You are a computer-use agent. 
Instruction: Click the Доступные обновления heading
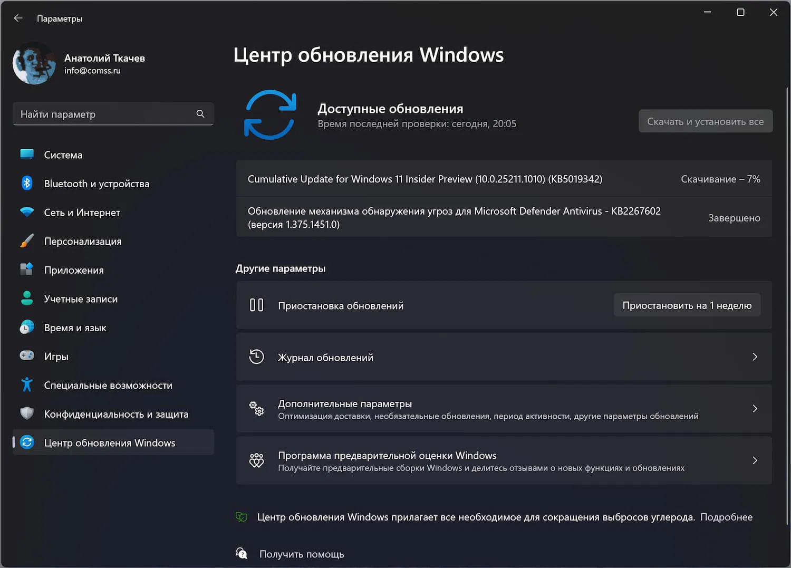tap(390, 109)
